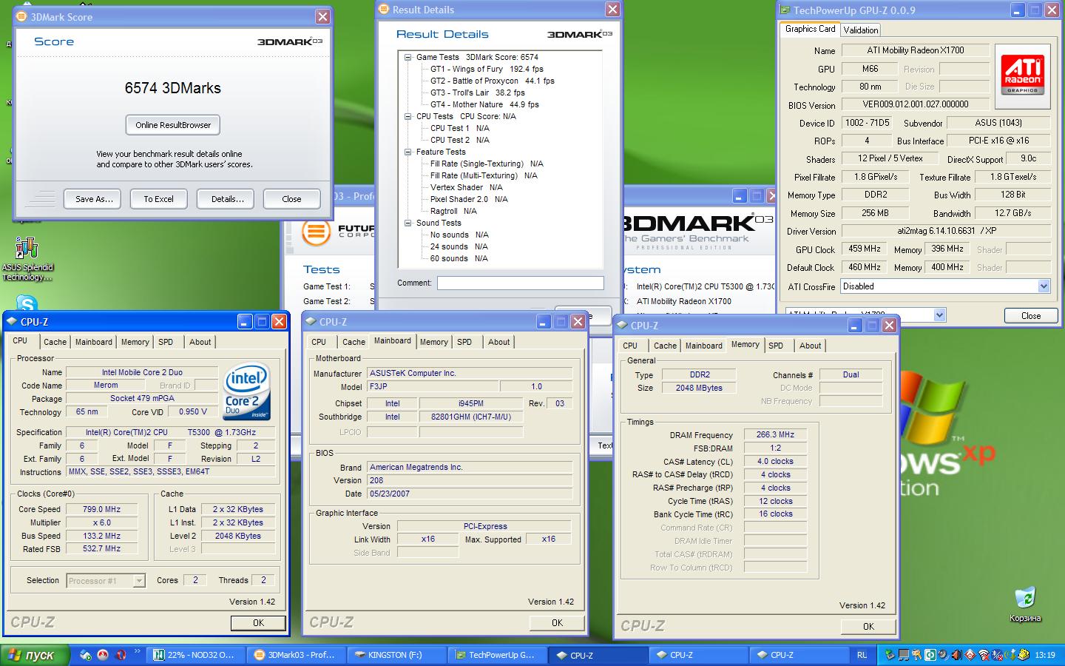Click the BIOS Version field in GPU-Z
The image size is (1065, 666).
(x=915, y=104)
